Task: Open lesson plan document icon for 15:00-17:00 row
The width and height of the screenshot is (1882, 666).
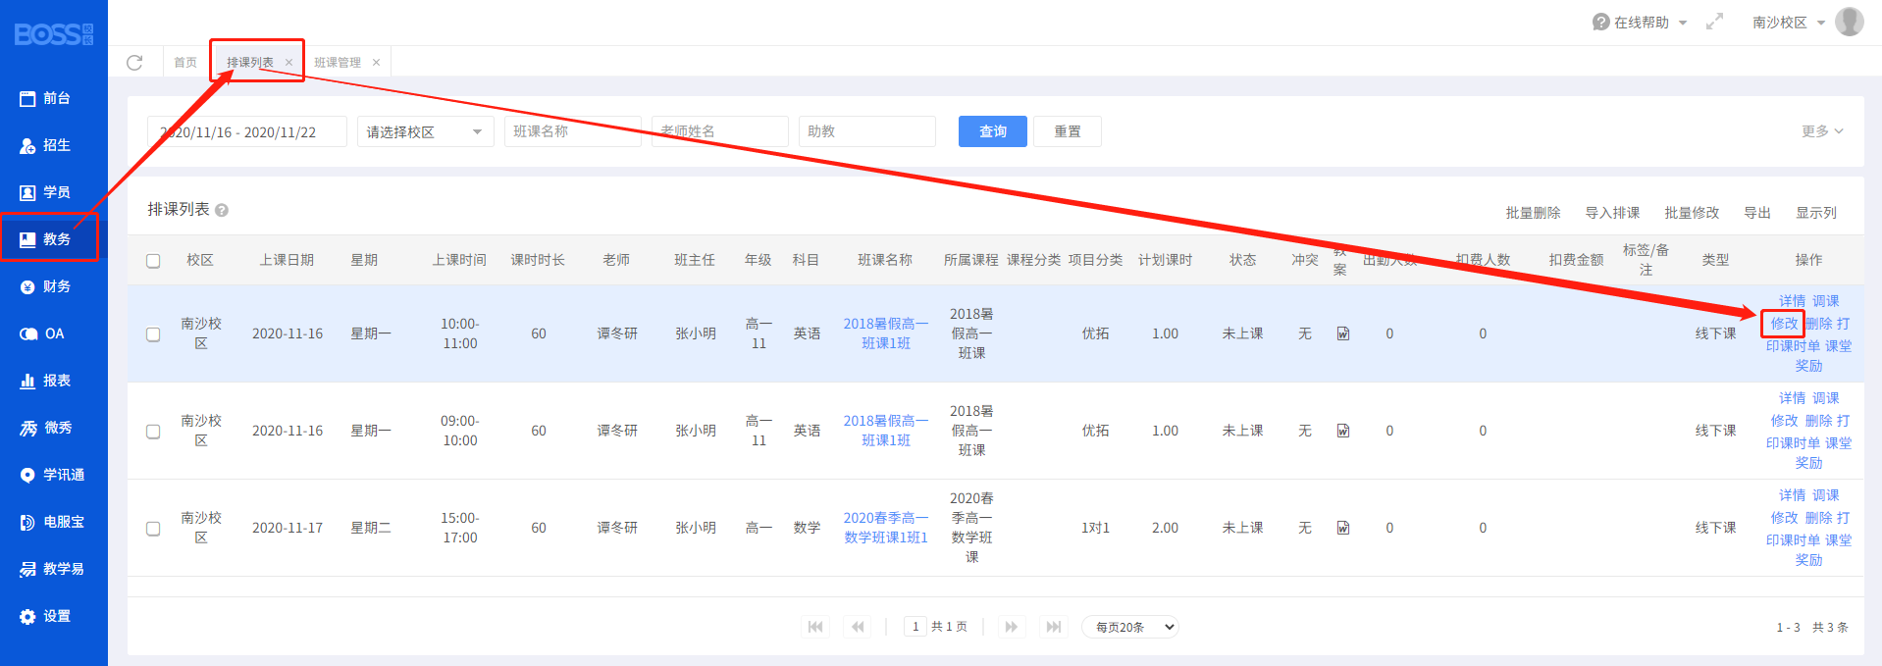Action: click(1343, 528)
